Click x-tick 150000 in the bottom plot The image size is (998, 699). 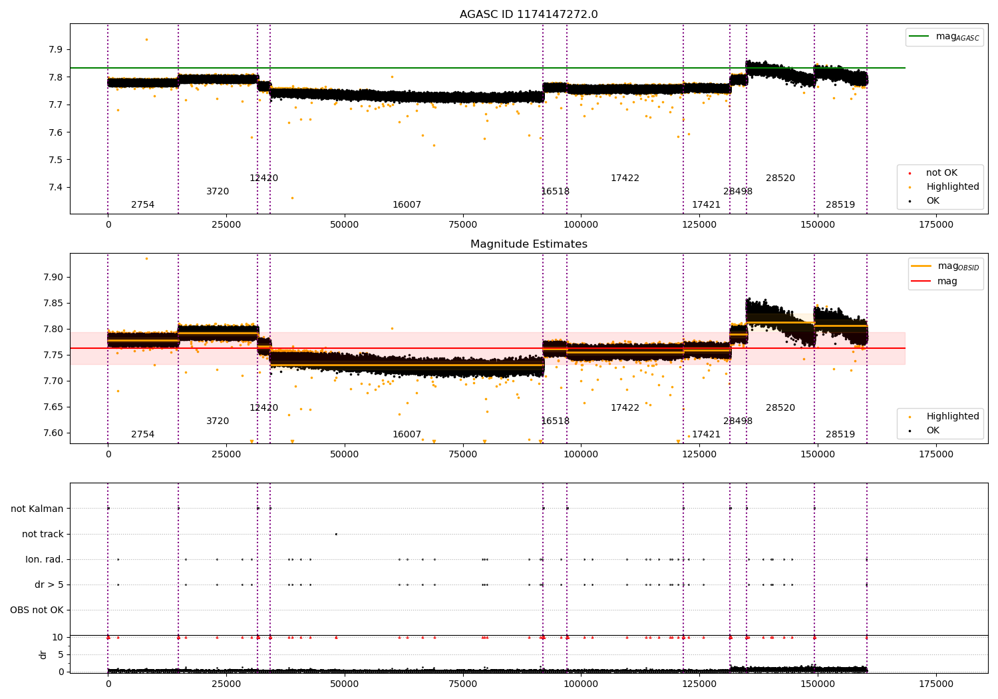[x=817, y=684]
